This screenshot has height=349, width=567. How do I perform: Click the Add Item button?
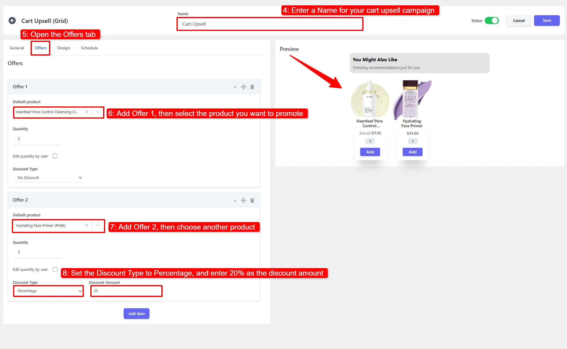[136, 314]
